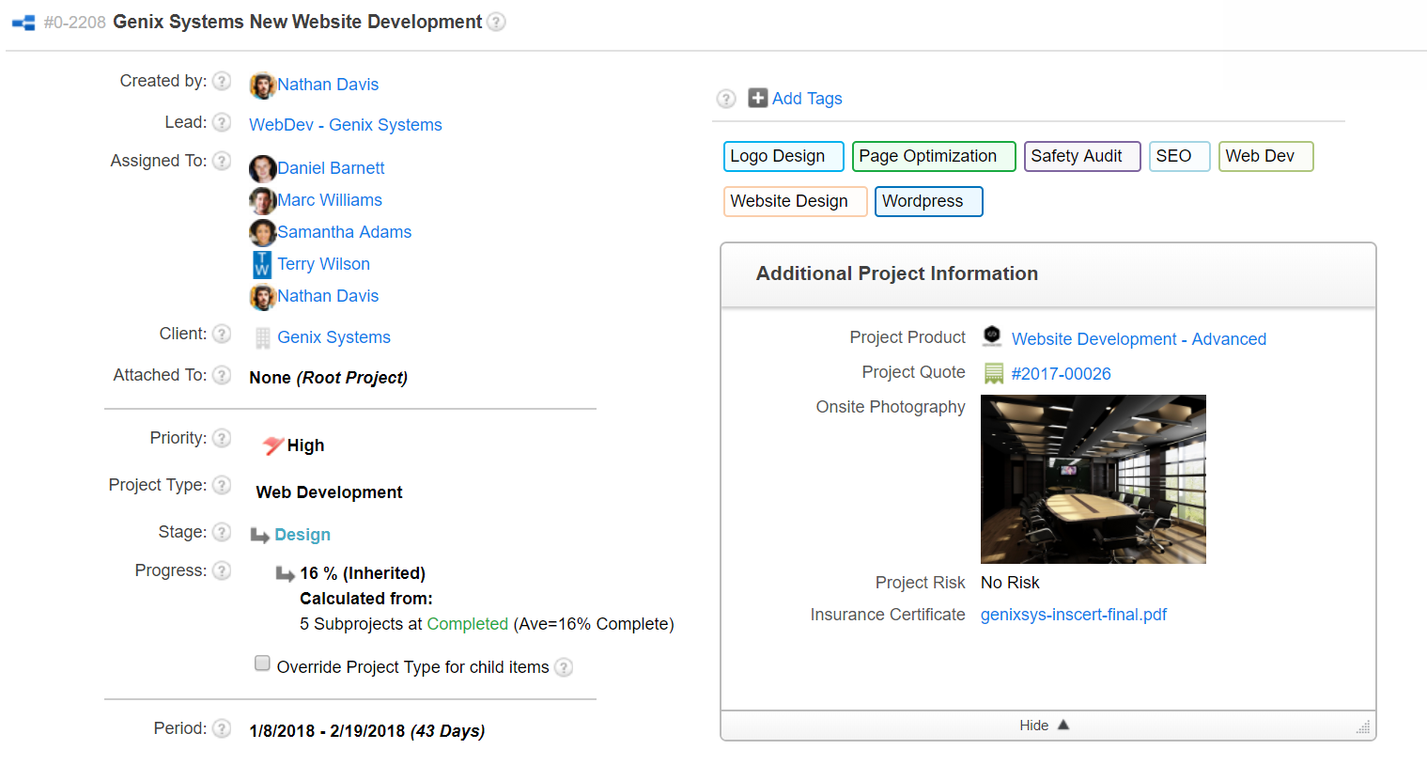Open the Onsite Photography thumbnail
This screenshot has height=765, width=1427.
(x=1093, y=479)
